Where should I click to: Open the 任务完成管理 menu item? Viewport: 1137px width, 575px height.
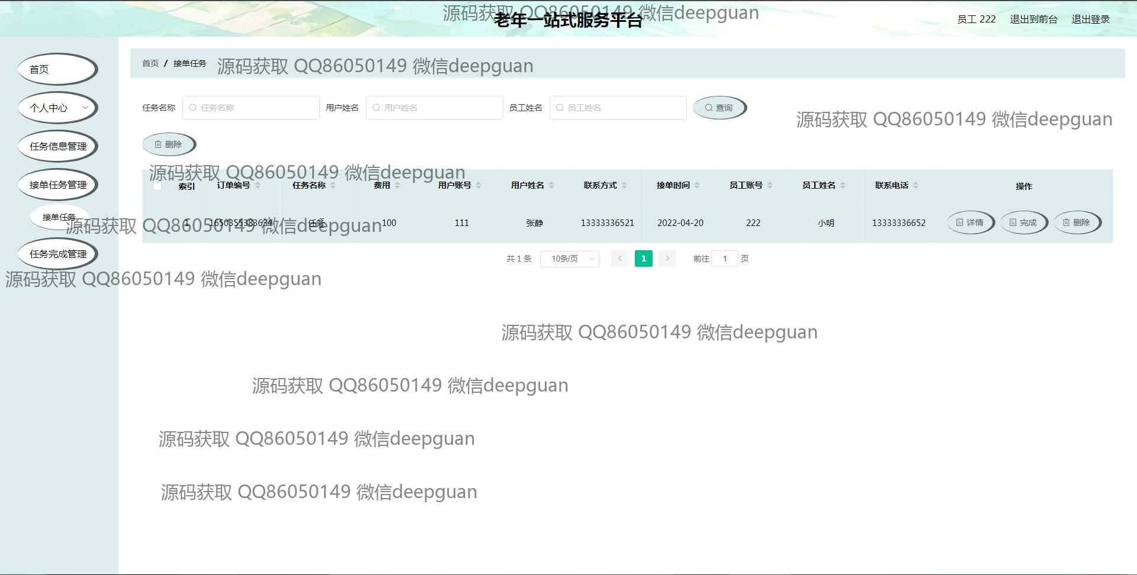(x=57, y=254)
